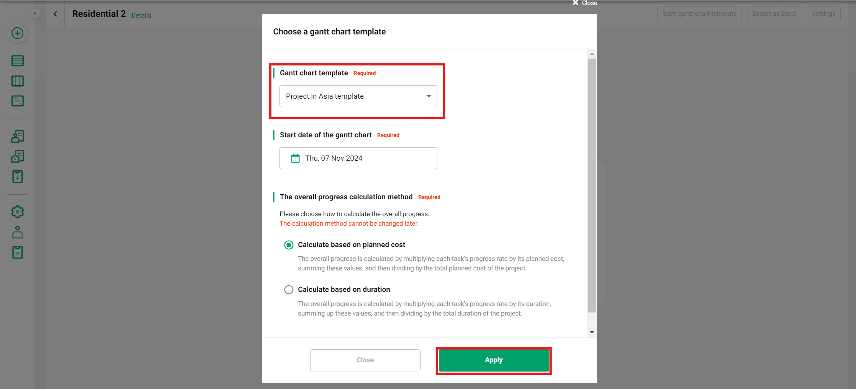856x389 pixels.
Task: Open the columns board sidebar icon
Action: tap(17, 81)
